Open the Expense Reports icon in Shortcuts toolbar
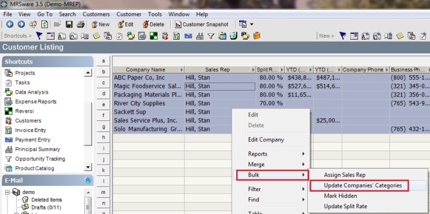Image resolution: width=430 pixels, height=214 pixels. click(142, 36)
